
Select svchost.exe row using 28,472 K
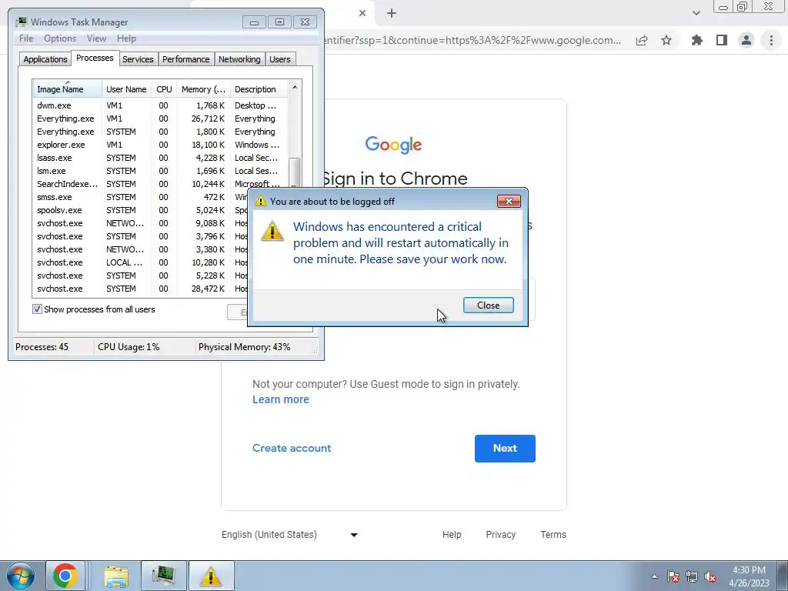coord(141,289)
